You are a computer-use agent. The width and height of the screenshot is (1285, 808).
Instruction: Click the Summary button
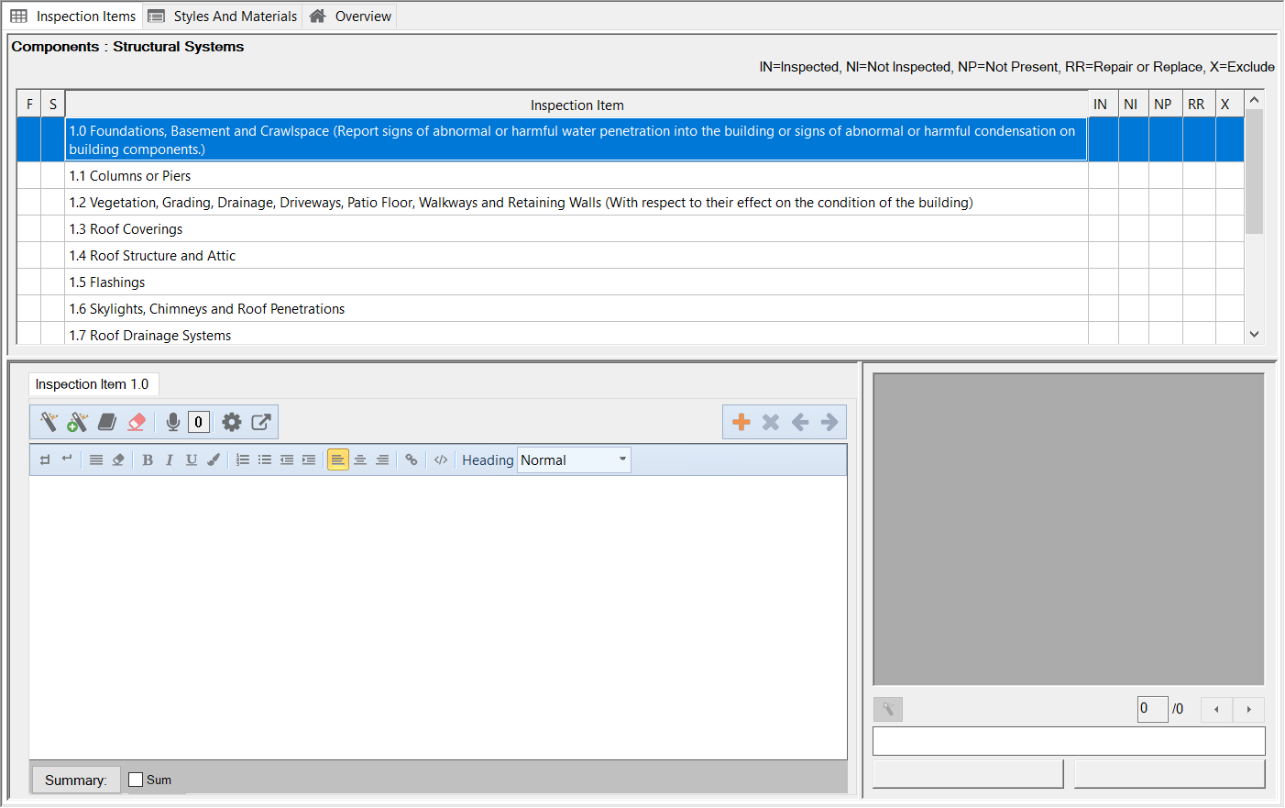[x=76, y=780]
